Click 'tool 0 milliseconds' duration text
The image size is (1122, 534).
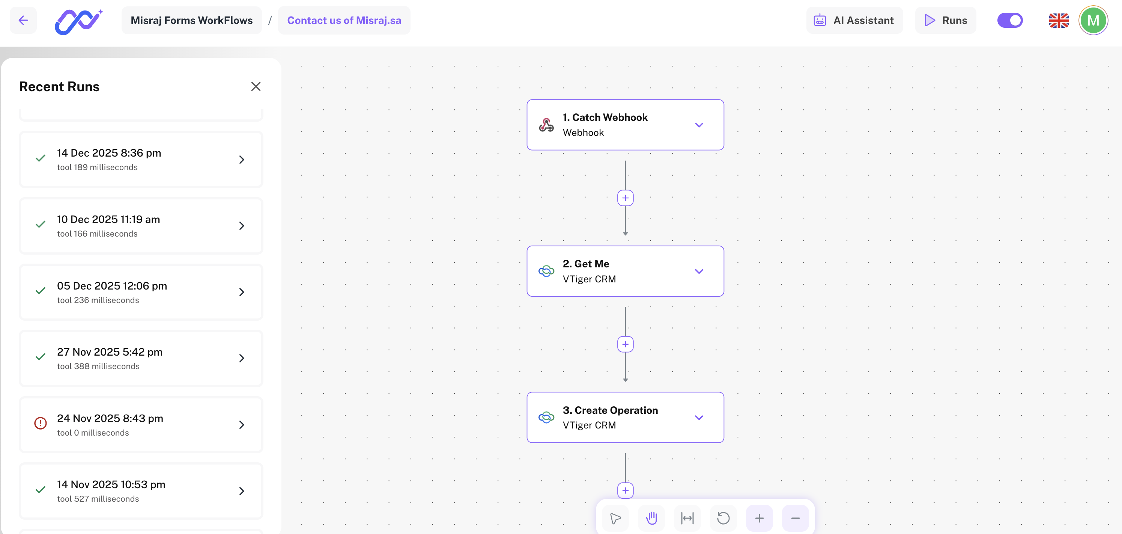93,433
